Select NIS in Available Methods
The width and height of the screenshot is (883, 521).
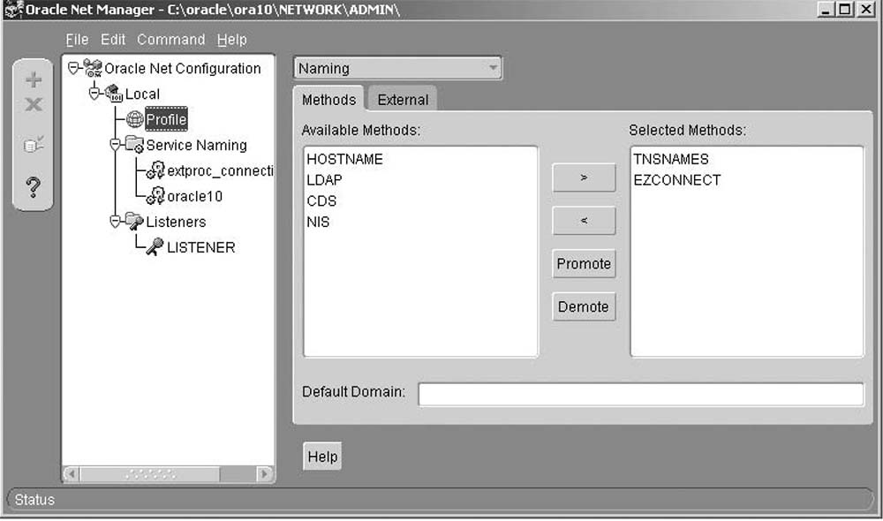coord(318,222)
